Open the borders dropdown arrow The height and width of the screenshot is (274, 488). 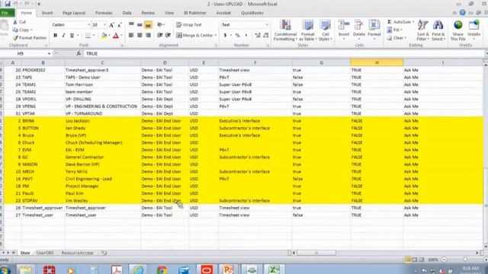[x=94, y=36]
